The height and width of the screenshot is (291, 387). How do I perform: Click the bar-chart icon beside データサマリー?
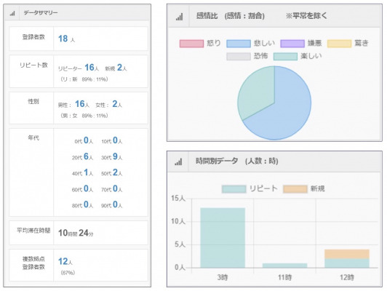click(x=12, y=13)
